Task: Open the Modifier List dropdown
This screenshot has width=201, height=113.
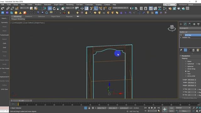Action: coord(190,32)
